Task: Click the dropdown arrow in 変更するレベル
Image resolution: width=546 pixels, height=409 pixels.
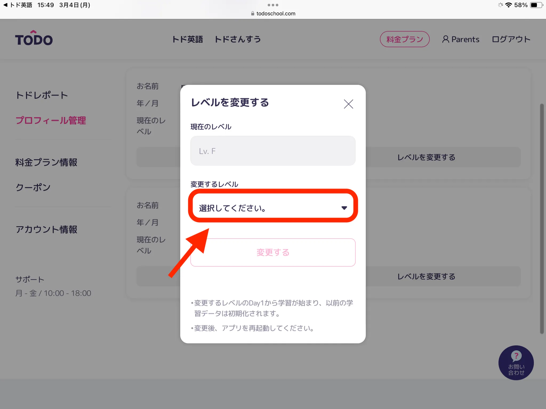Action: pyautogui.click(x=344, y=208)
